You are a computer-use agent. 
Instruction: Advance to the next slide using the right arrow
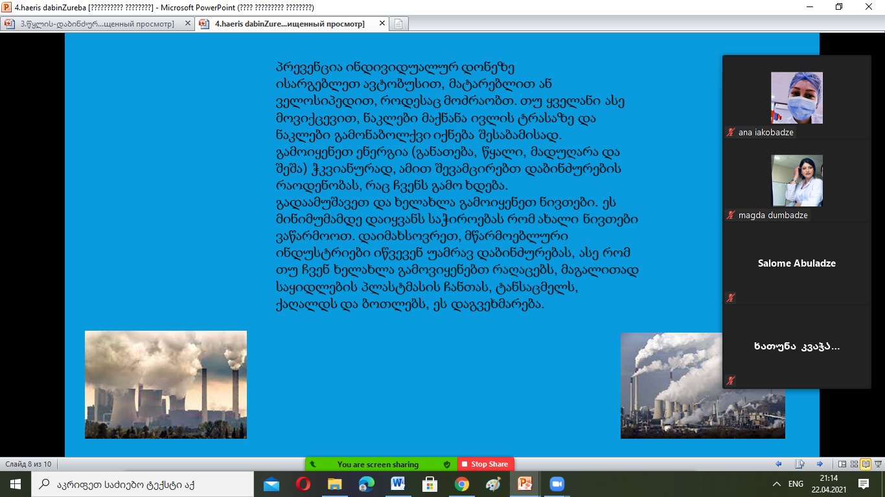820,464
